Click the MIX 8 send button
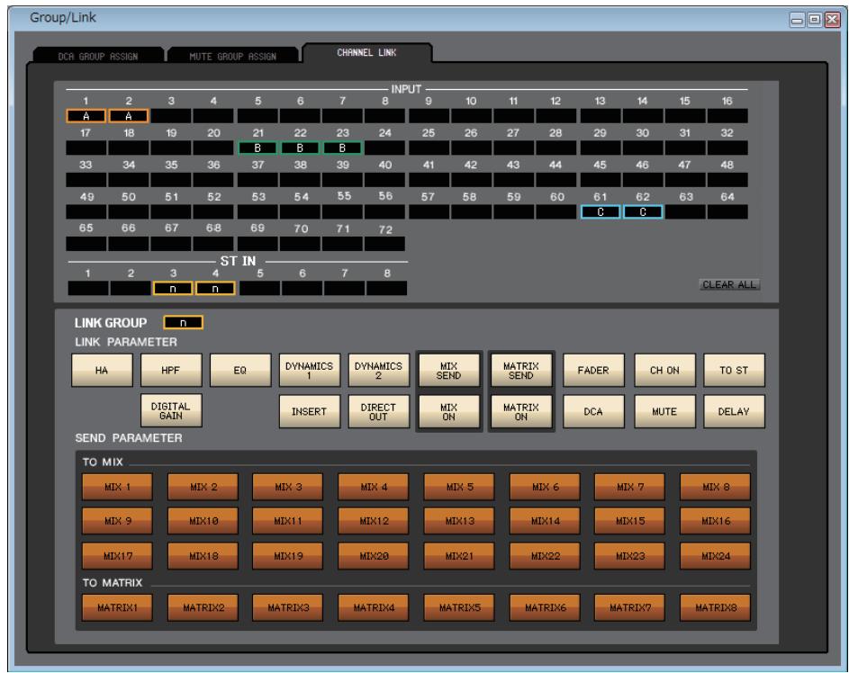Viewport: 849px width, 673px height. point(715,487)
